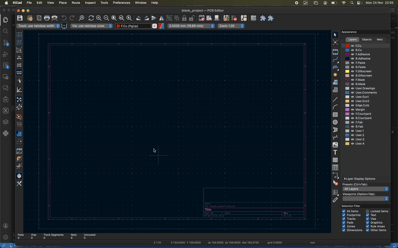Select the Measure ruler tool
Image resolution: width=398 pixels, height=248 pixels.
pos(335,199)
